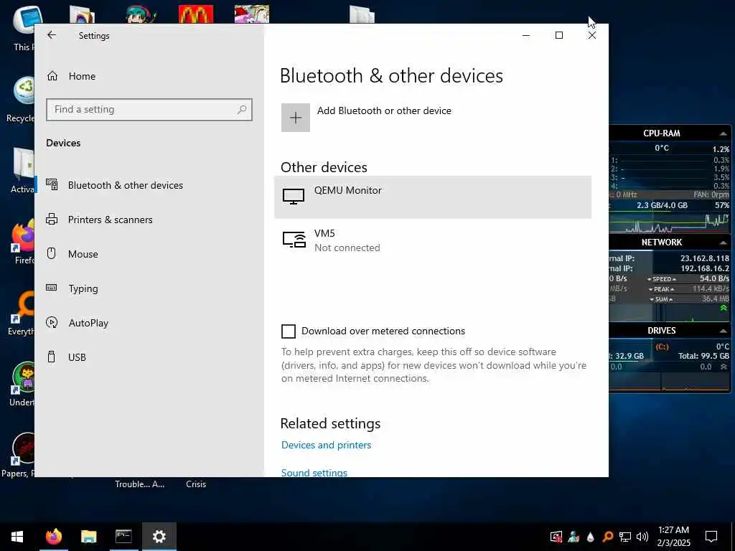Open File Explorer from the taskbar
The height and width of the screenshot is (551, 735).
(x=88, y=537)
